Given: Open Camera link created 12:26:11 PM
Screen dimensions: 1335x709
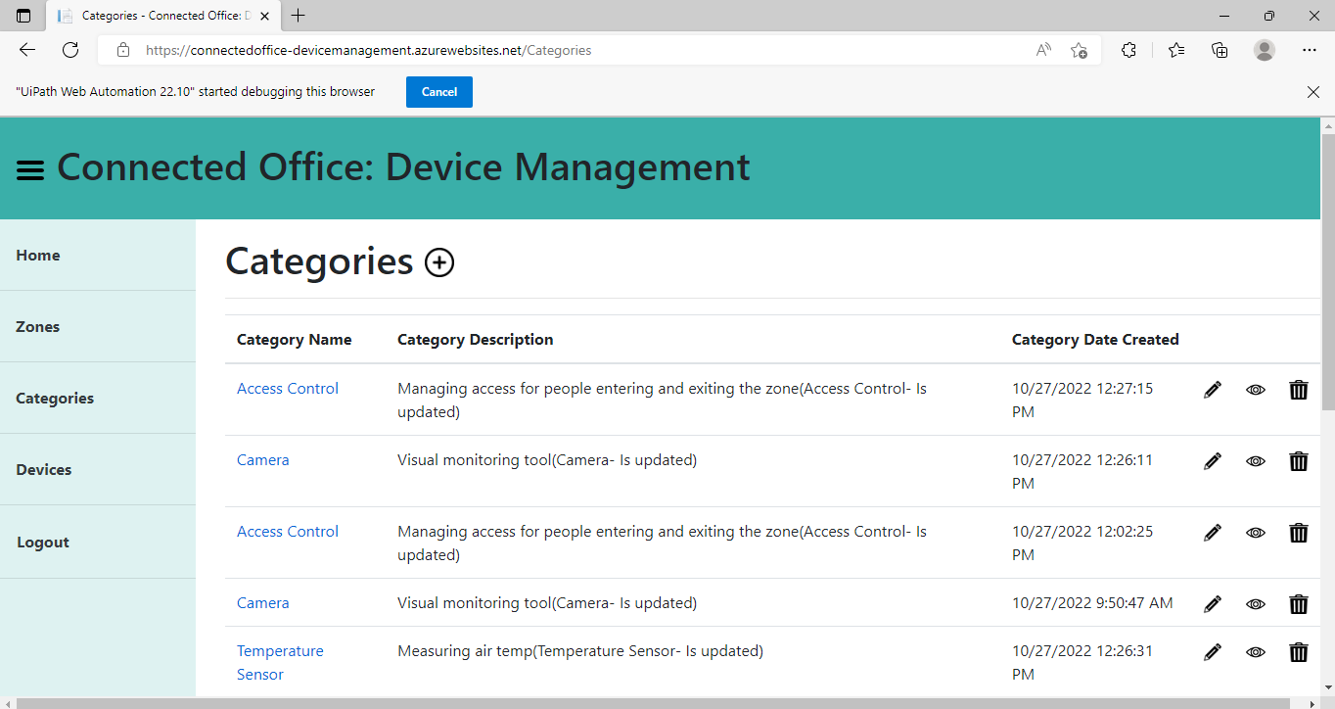Looking at the screenshot, I should click(263, 460).
